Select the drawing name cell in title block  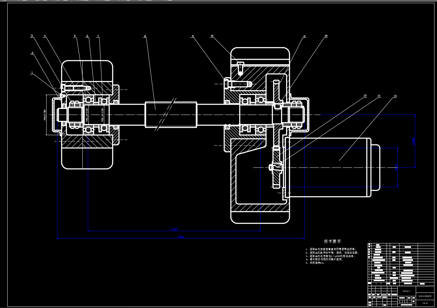425,297
